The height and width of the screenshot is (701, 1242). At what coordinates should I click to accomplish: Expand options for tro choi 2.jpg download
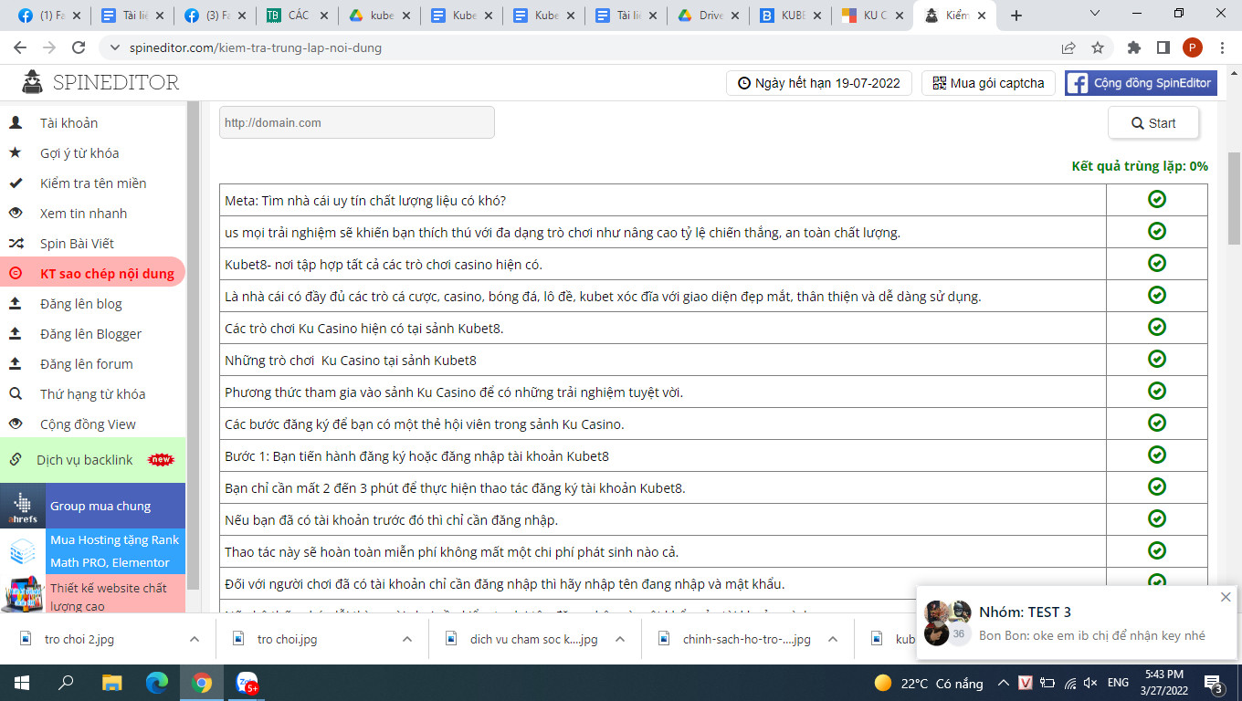[x=195, y=639]
